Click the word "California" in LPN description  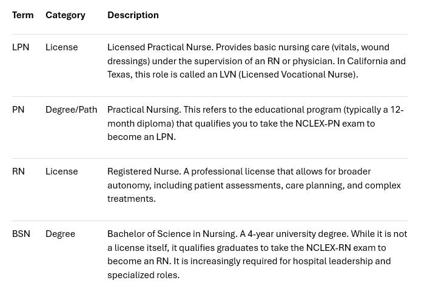(x=366, y=61)
